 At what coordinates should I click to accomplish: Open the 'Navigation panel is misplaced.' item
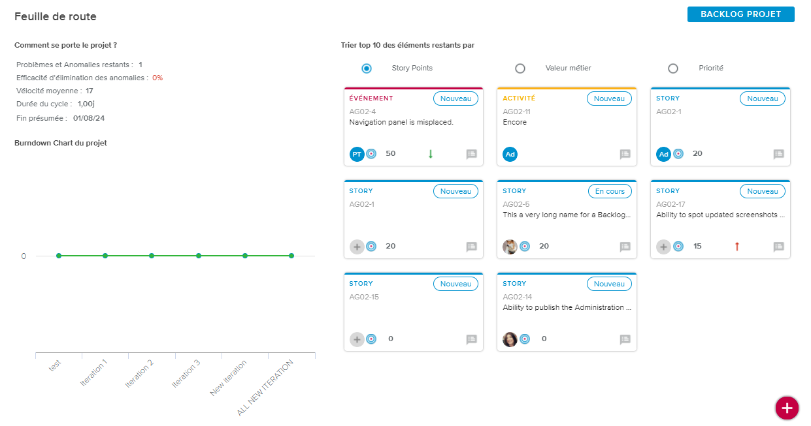[401, 122]
